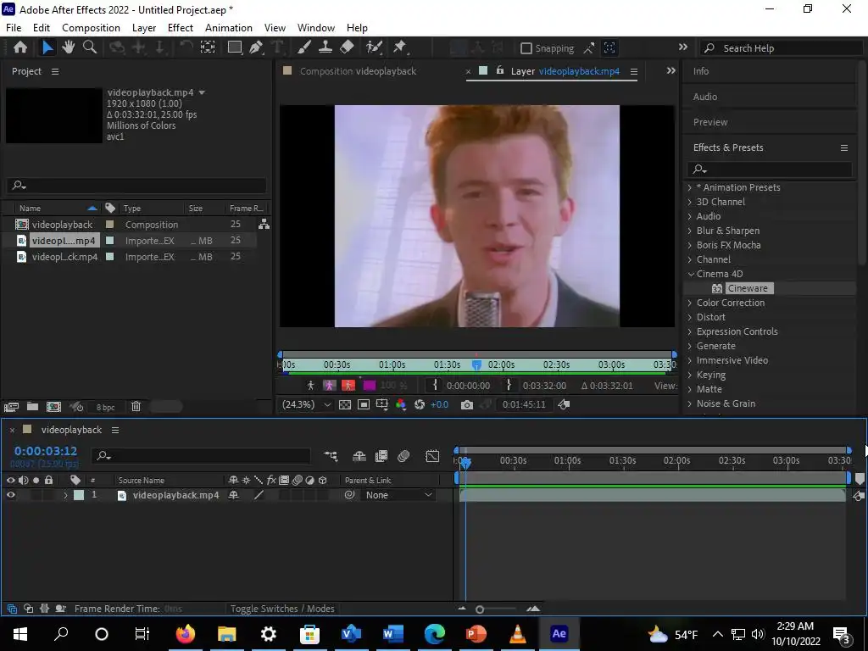Select the Roto Brush tool
Image resolution: width=868 pixels, height=651 pixels.
tap(374, 47)
